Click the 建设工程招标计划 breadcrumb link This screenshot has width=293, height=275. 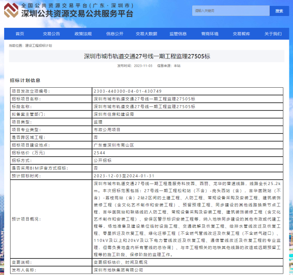coord(38,46)
